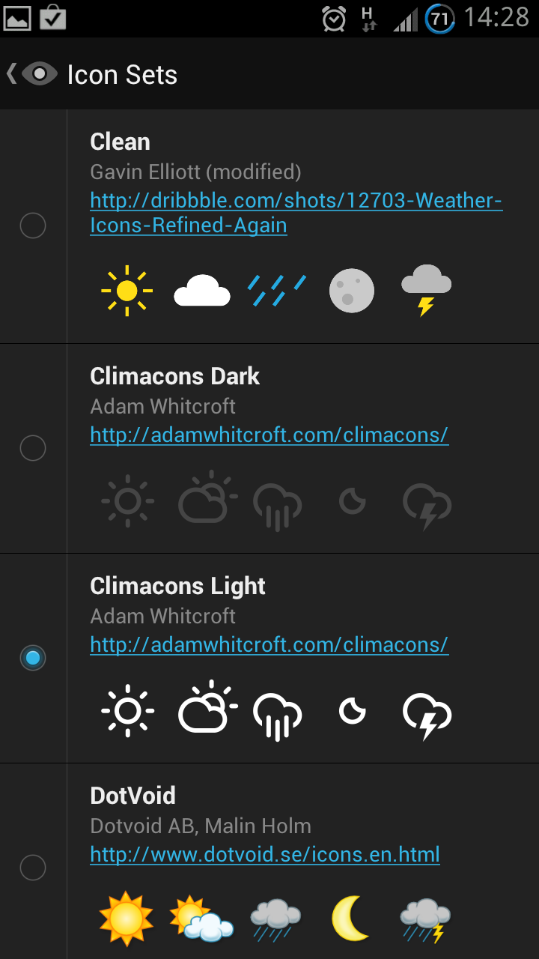Open the Climacons Light adamwhitcroft.com link
The width and height of the screenshot is (539, 959).
269,645
